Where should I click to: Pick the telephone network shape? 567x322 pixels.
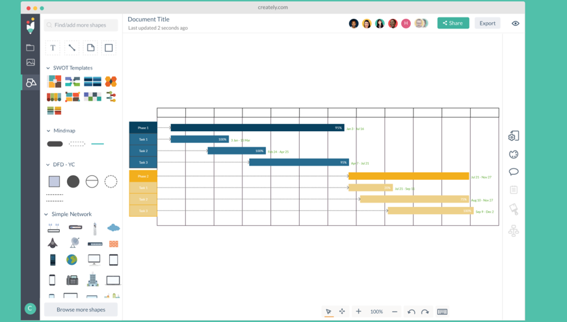(72, 280)
